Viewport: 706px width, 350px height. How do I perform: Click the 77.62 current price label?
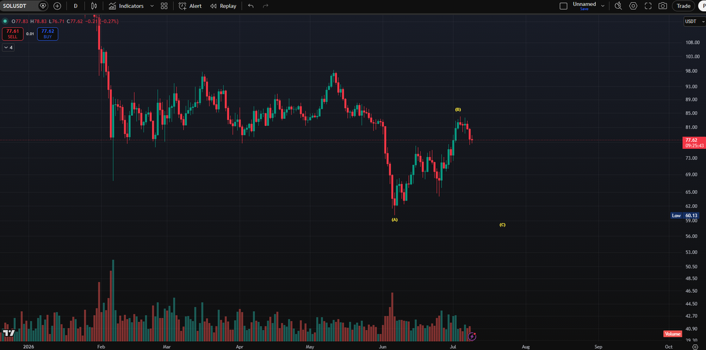pyautogui.click(x=691, y=140)
